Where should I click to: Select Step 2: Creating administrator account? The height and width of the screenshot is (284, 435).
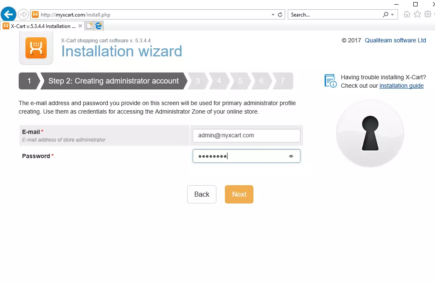coord(113,81)
